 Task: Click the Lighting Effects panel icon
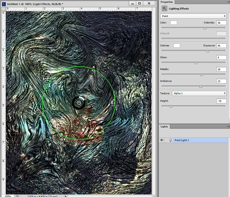[164, 8]
